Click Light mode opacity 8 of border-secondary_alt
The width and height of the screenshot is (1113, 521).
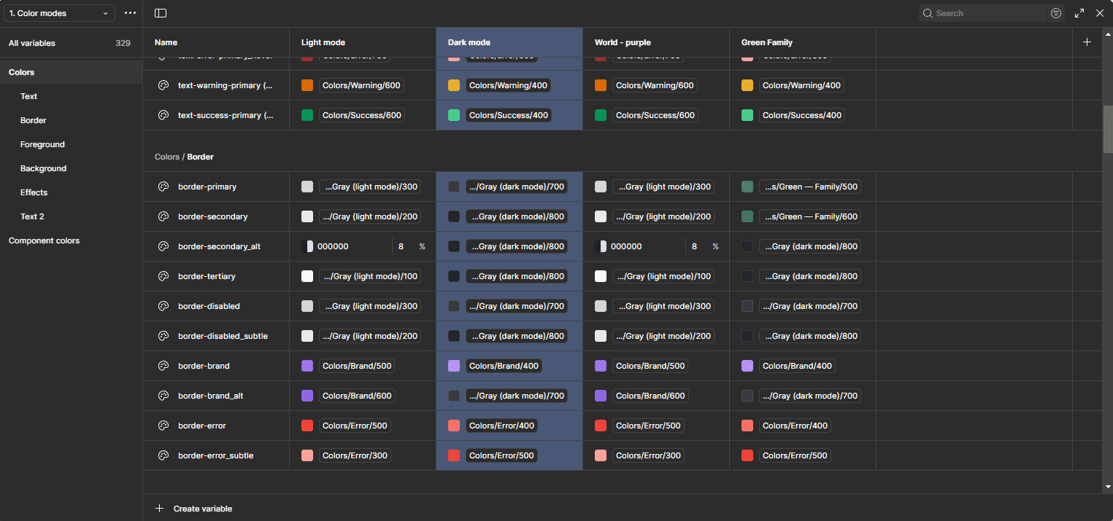[x=401, y=246]
